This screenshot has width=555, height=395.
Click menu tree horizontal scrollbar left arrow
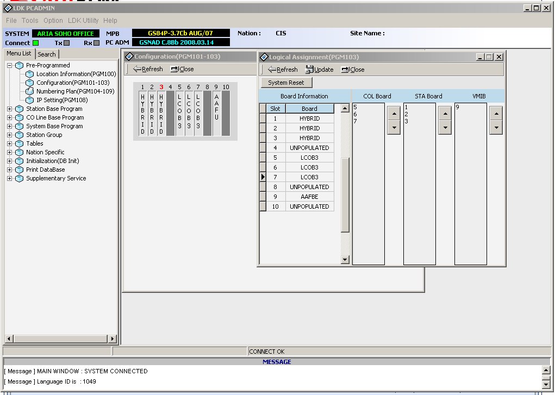10,338
